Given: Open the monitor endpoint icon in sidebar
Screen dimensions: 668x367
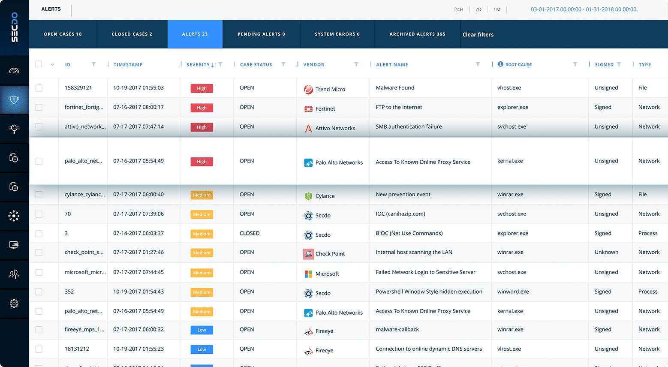Looking at the screenshot, I should (x=14, y=245).
